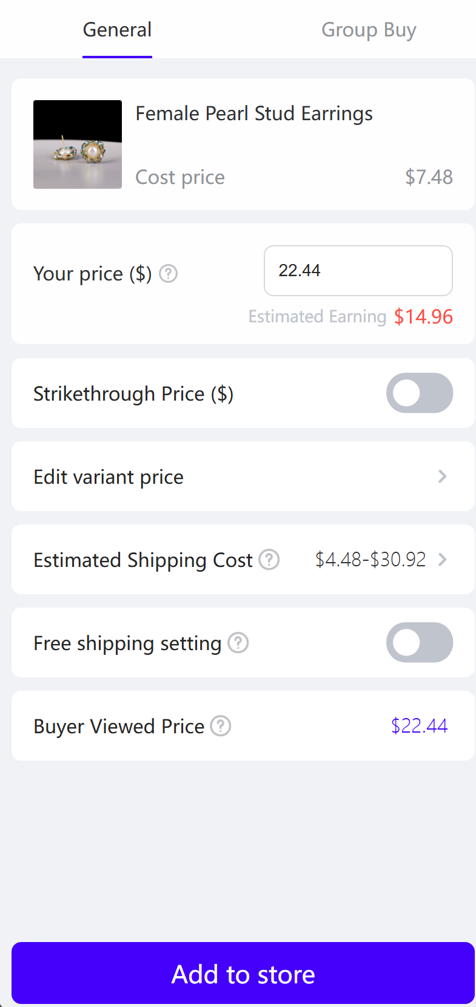Click the help icon beside Your price

[168, 274]
